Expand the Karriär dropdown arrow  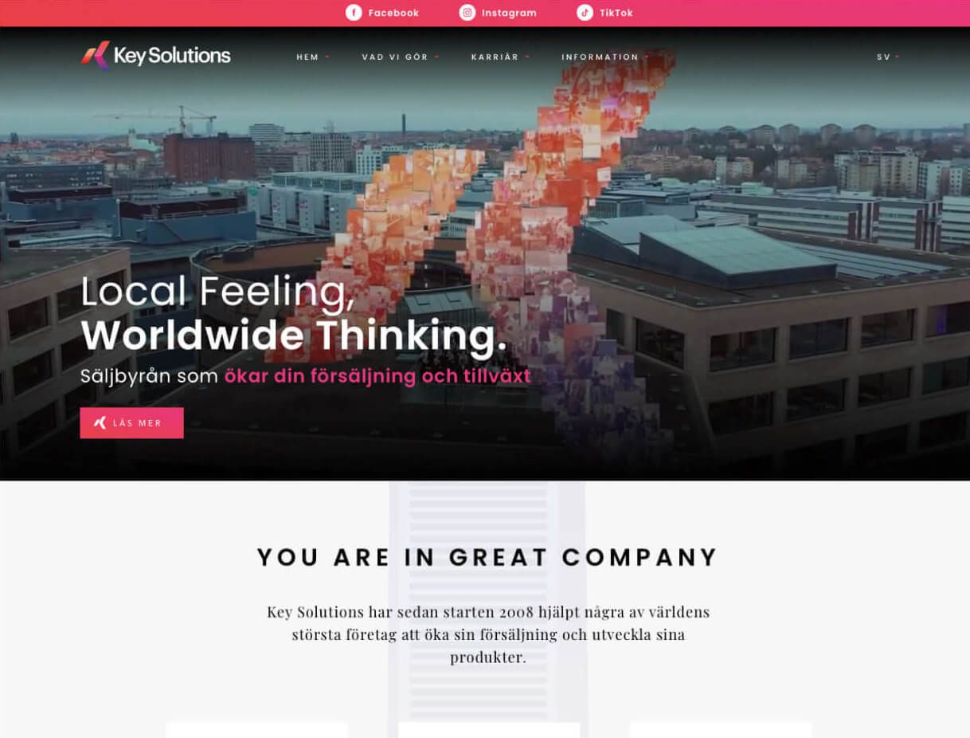click(x=527, y=57)
